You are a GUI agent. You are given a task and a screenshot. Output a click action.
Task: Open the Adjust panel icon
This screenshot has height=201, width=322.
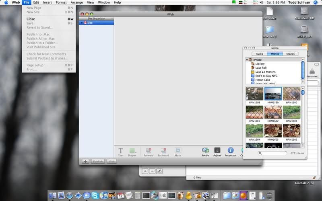click(217, 152)
